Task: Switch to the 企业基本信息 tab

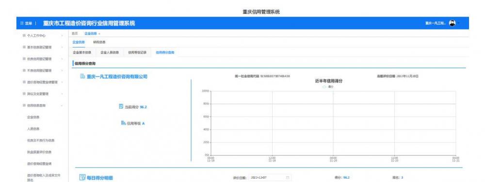Action: (82, 52)
